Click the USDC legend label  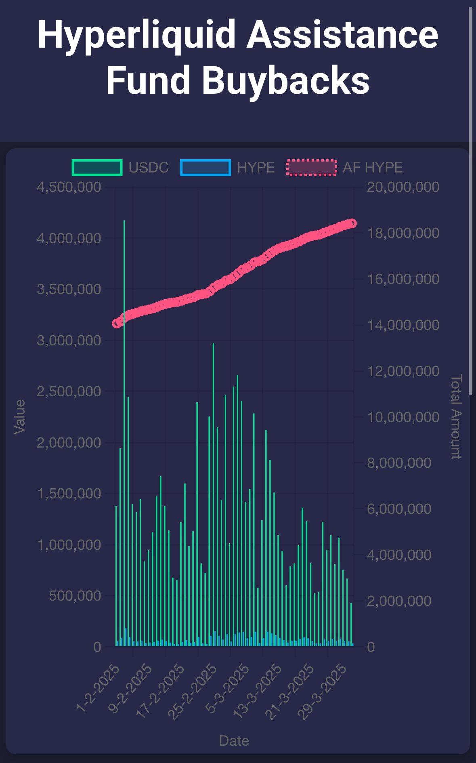pos(149,168)
